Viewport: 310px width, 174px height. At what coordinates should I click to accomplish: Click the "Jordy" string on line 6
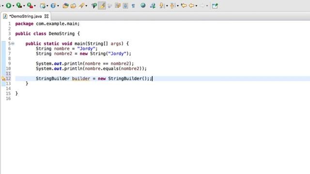(86, 49)
